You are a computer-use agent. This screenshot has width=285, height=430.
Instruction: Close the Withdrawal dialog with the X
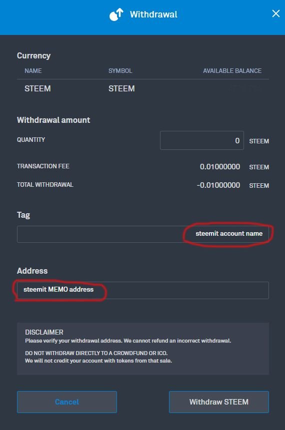(275, 13)
